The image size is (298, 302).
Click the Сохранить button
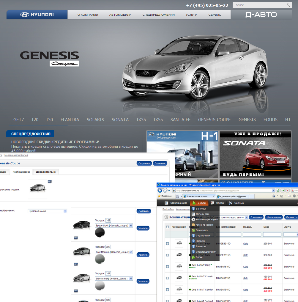[144, 163]
